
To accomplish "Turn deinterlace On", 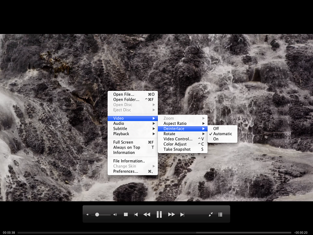I will click(216, 139).
